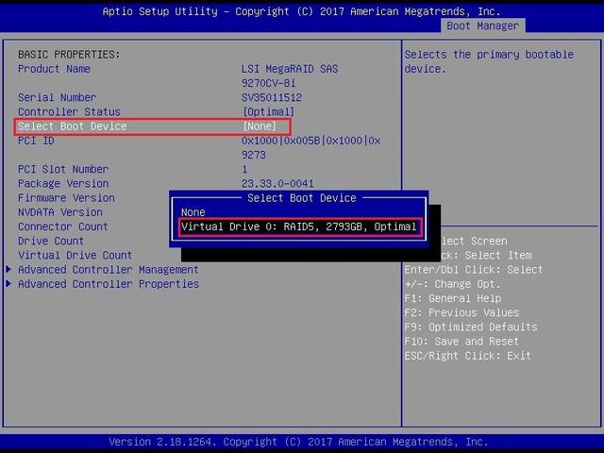This screenshot has width=604, height=453.
Task: Select the Firmware Version row
Action: [x=66, y=198]
